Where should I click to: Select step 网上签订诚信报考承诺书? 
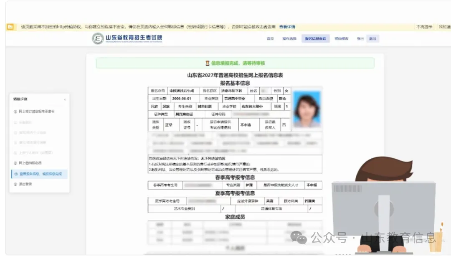point(36,112)
